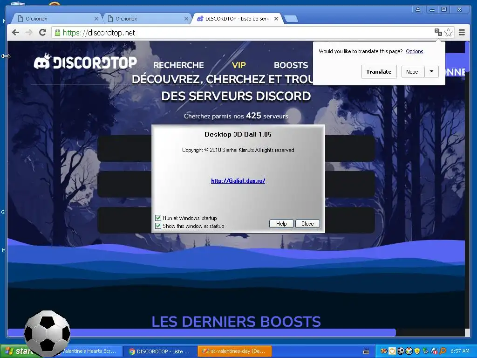Click Help in Desktop 3D Ball dialog
Viewport: 477px width, 358px height.
(x=281, y=224)
